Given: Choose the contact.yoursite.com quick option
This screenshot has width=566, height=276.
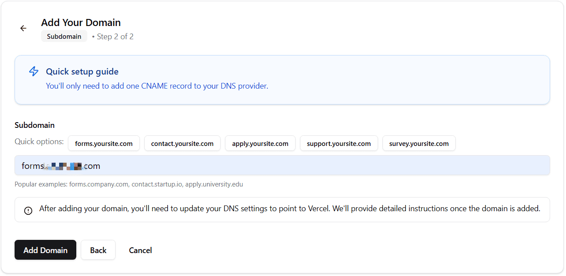Looking at the screenshot, I should (x=182, y=143).
